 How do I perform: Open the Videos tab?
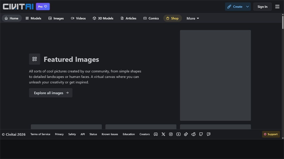point(78,18)
